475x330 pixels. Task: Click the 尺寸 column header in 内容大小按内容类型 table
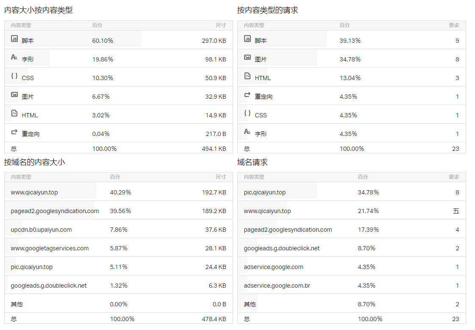point(220,25)
